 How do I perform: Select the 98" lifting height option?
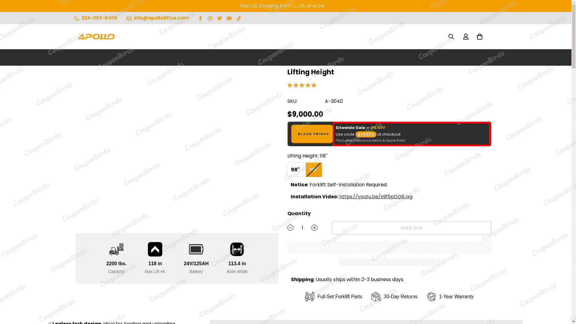pyautogui.click(x=295, y=170)
